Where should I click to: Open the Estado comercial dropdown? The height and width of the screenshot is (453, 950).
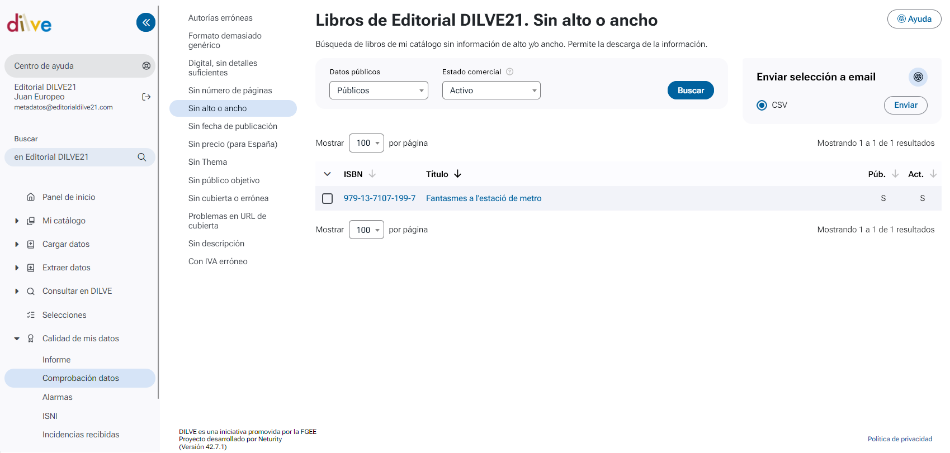click(x=491, y=90)
